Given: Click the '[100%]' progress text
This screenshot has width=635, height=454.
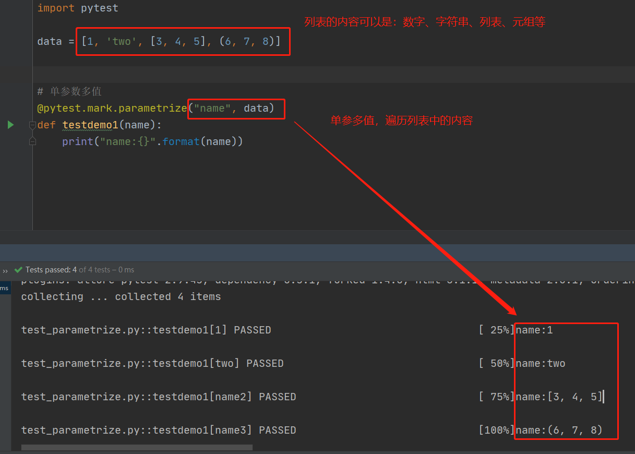Looking at the screenshot, I should pos(497,430).
